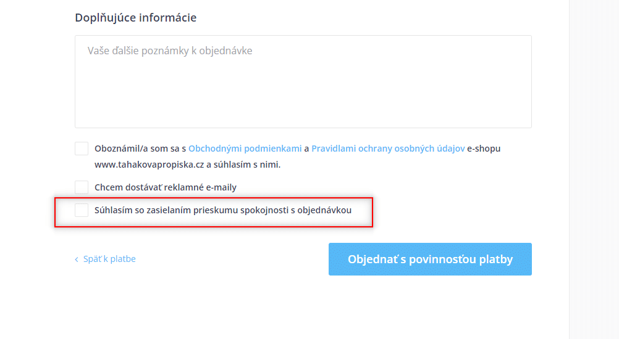
Task: Click the grey panel on the right side
Action: tap(594, 169)
